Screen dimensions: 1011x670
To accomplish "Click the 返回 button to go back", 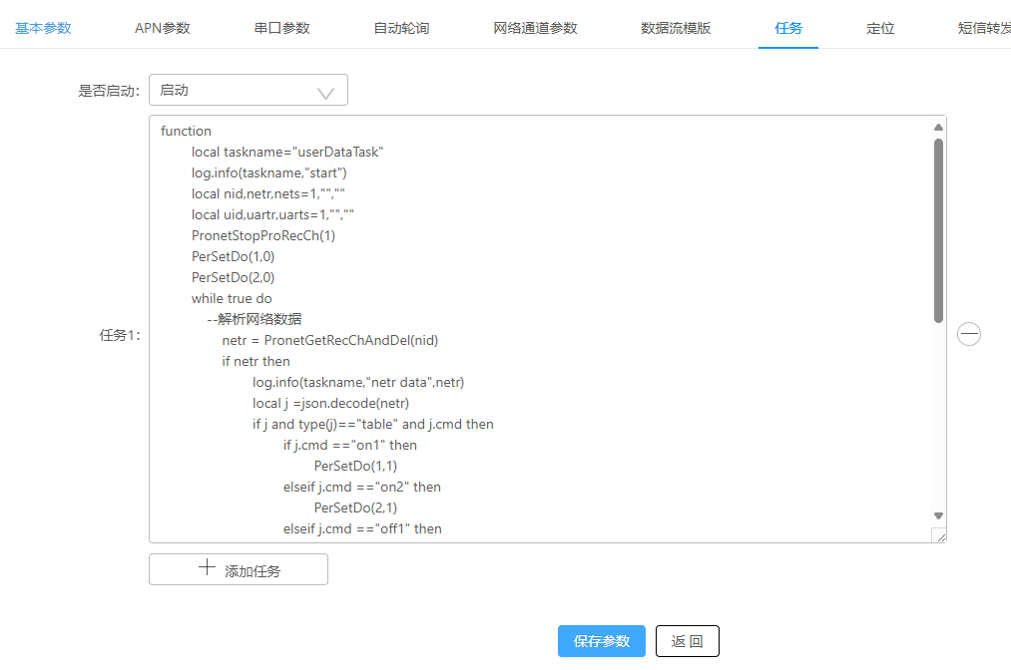I will pos(687,641).
